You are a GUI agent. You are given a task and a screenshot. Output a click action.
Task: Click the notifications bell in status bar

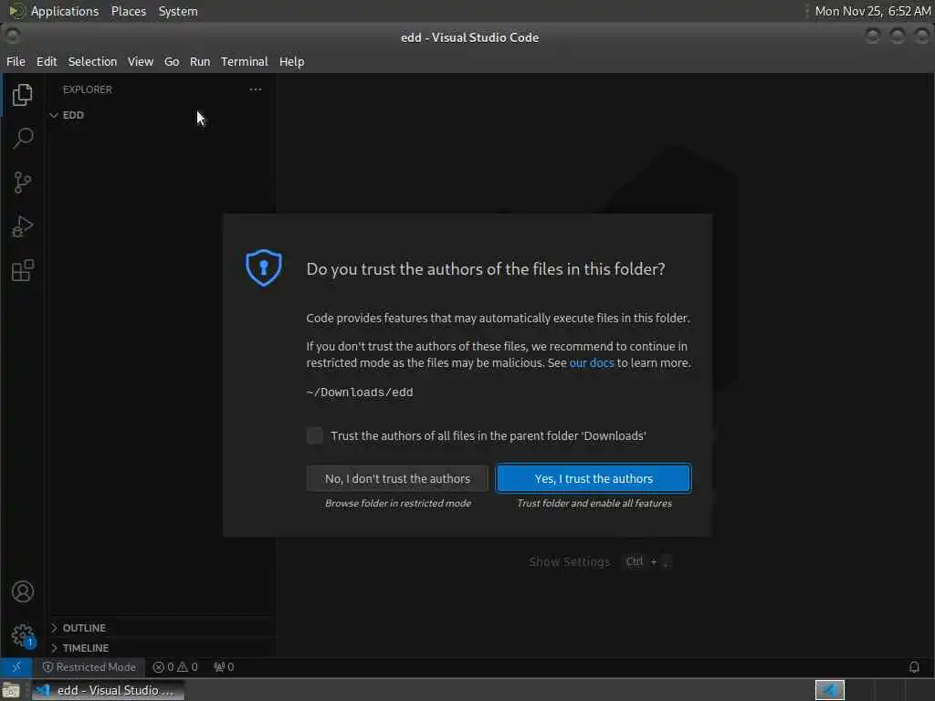[913, 667]
